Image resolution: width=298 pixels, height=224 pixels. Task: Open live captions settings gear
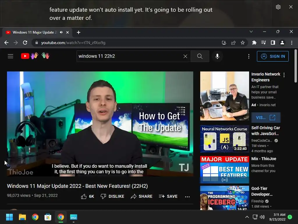coord(278,7)
